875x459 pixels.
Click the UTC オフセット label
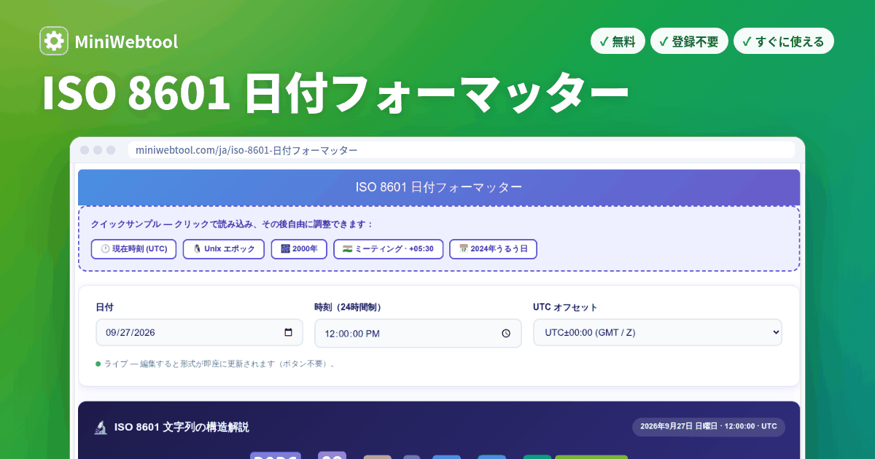coord(565,307)
